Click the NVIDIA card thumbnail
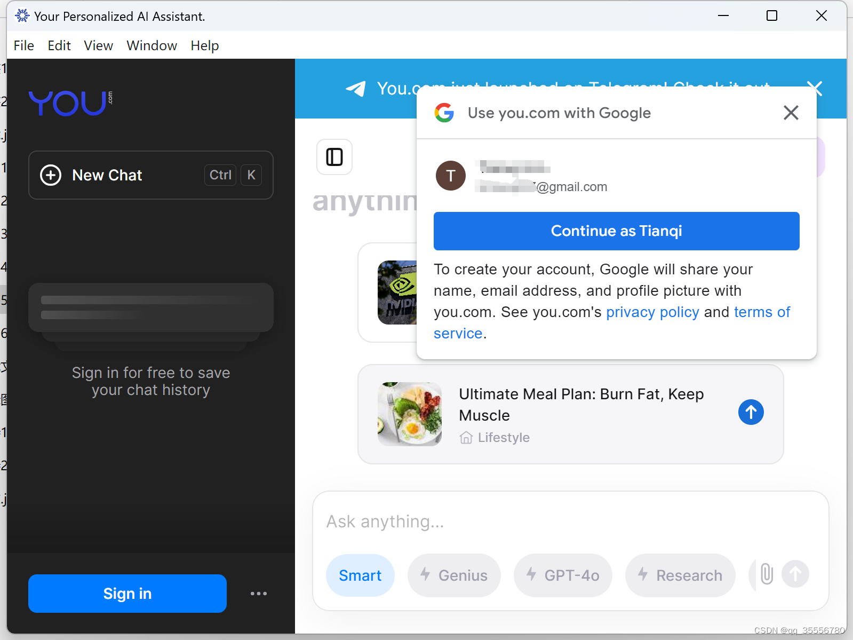Image resolution: width=853 pixels, height=640 pixels. [x=397, y=293]
